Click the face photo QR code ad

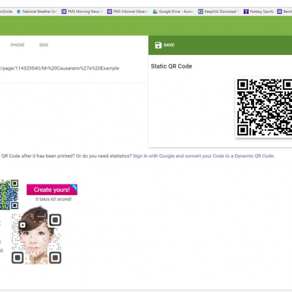tap(36, 235)
